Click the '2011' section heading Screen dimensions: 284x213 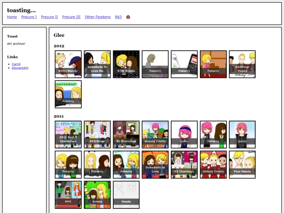pyautogui.click(x=59, y=116)
